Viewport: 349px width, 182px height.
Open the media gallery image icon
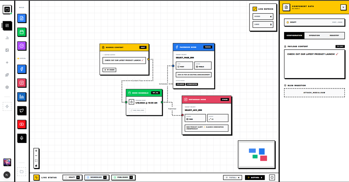(7, 50)
